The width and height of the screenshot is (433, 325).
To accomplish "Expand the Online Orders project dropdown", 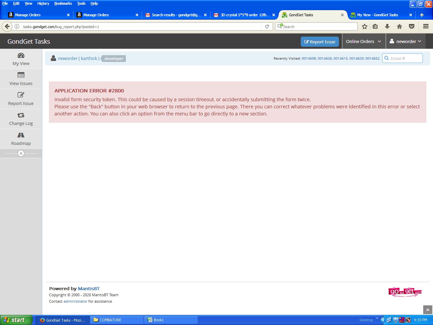I will click(x=363, y=41).
